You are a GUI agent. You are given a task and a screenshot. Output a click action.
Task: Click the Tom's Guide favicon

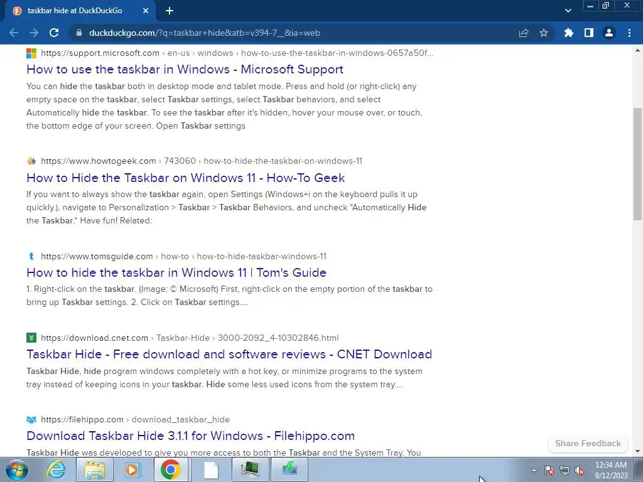pyautogui.click(x=31, y=257)
